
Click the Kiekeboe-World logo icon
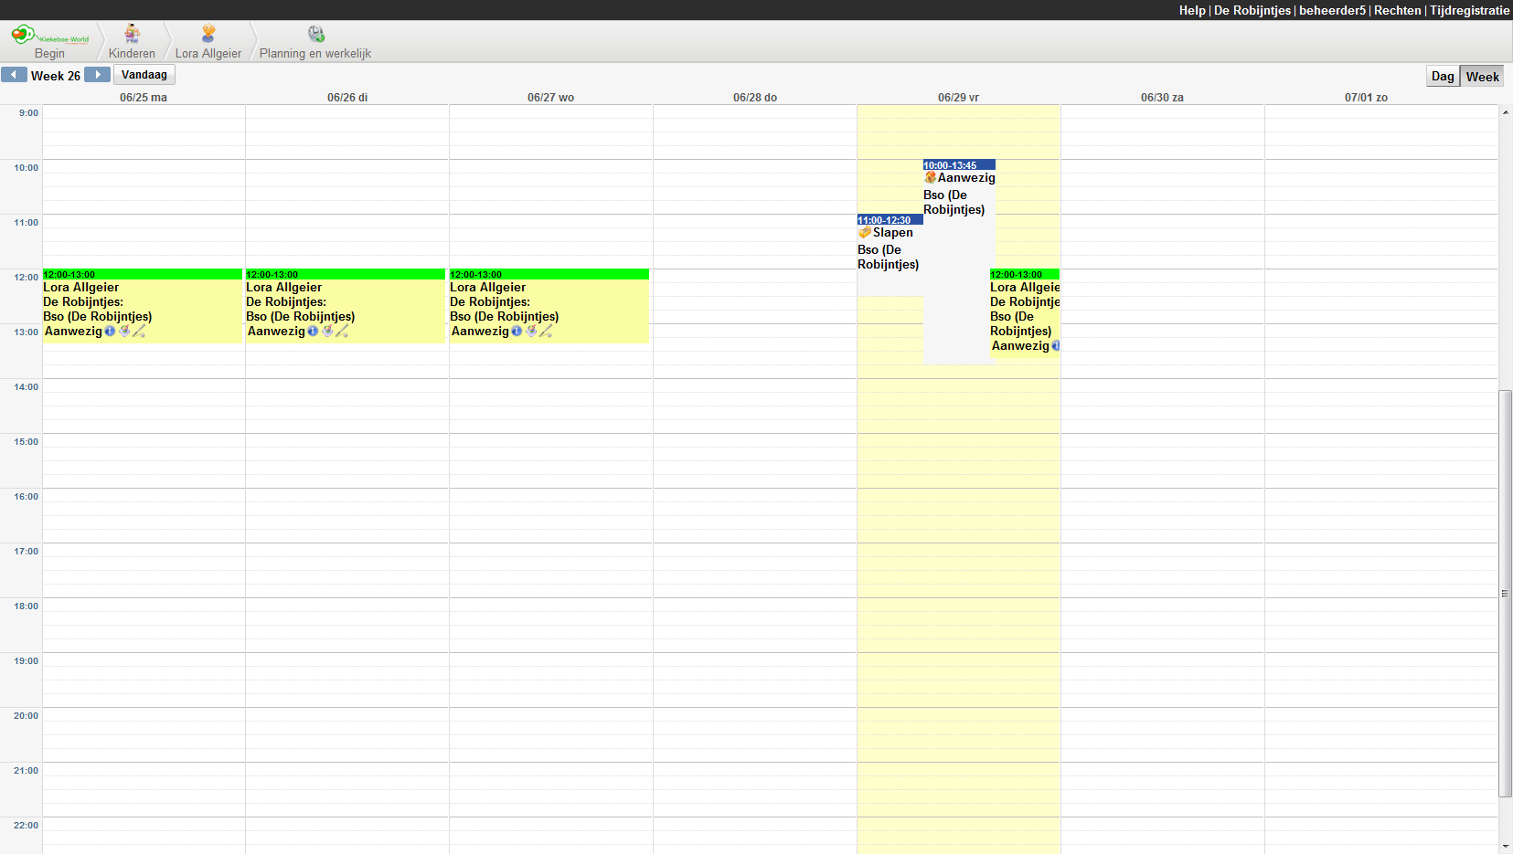[24, 35]
